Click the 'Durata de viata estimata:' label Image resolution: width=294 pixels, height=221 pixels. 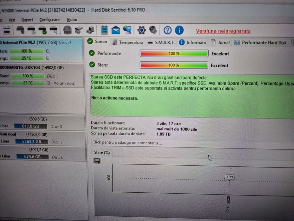(x=113, y=128)
